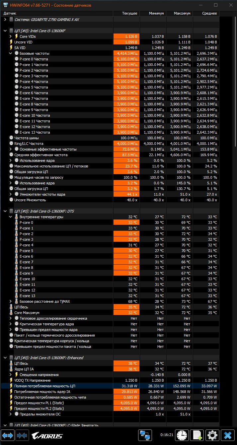Click the clock icon beside E-core 13 Частота
This screenshot has height=445, width=237.
point(17,132)
